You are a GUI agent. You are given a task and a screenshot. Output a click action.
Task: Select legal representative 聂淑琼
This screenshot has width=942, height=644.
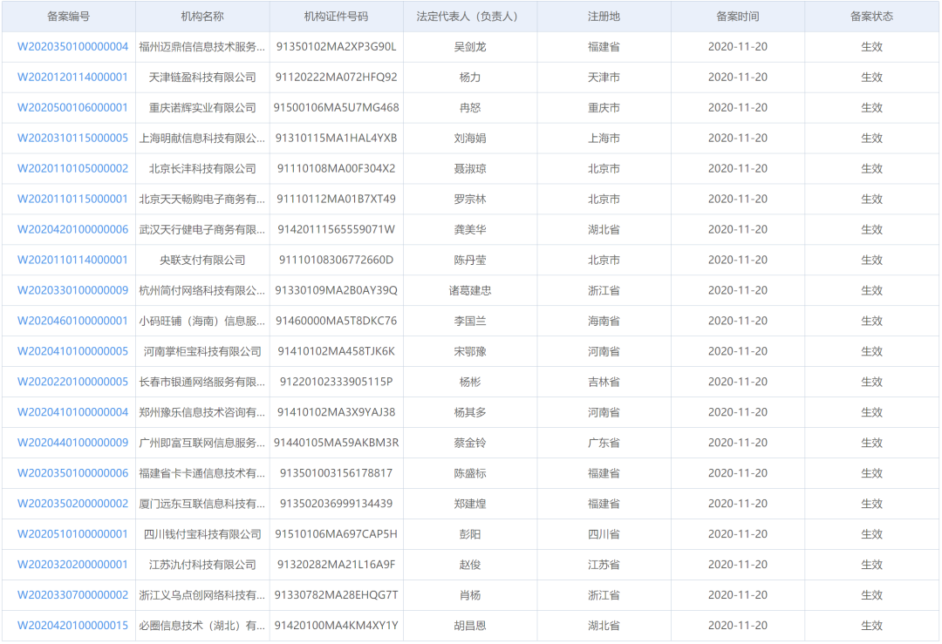coord(470,169)
